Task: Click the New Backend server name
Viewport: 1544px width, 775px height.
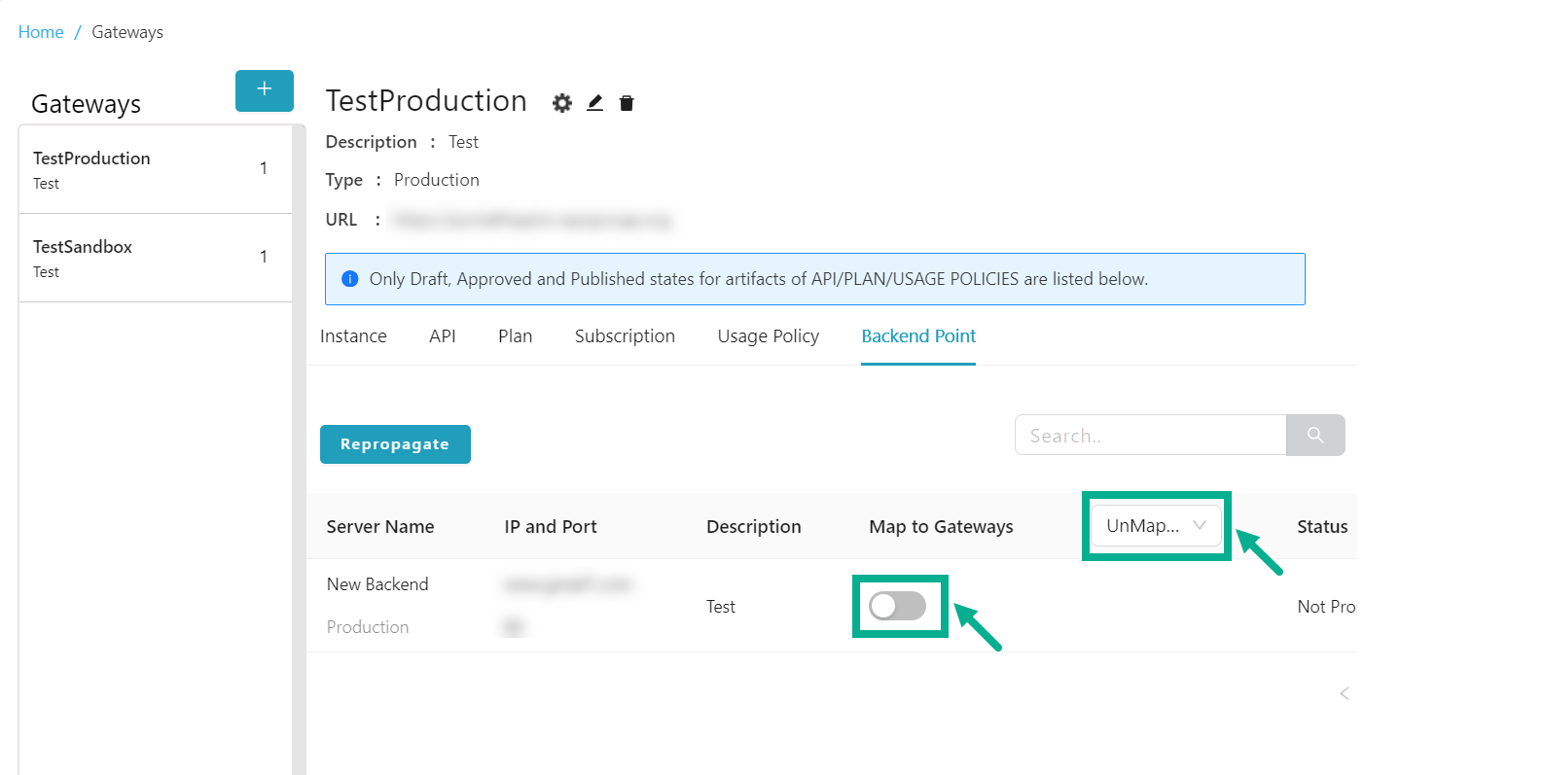Action: pyautogui.click(x=377, y=584)
